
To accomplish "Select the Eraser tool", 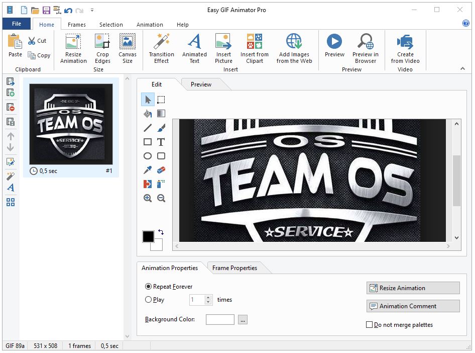I will 161,170.
